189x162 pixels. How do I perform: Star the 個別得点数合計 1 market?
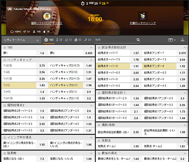click(99, 93)
